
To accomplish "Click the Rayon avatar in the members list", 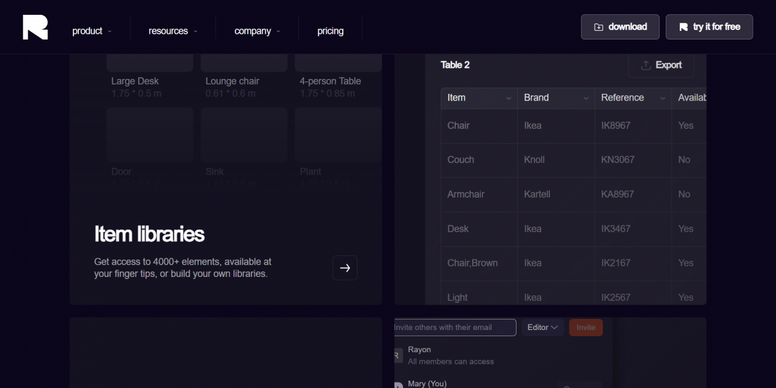I will (398, 355).
